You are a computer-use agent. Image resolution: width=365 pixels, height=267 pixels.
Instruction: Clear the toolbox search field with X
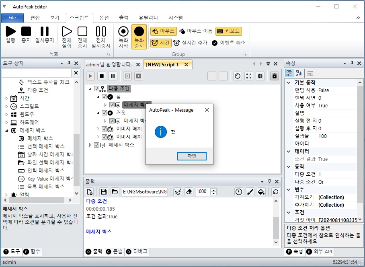tap(76, 73)
